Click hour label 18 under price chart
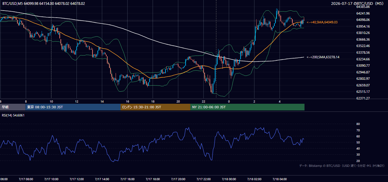Viewport: 388px width, 182px height. (153, 102)
